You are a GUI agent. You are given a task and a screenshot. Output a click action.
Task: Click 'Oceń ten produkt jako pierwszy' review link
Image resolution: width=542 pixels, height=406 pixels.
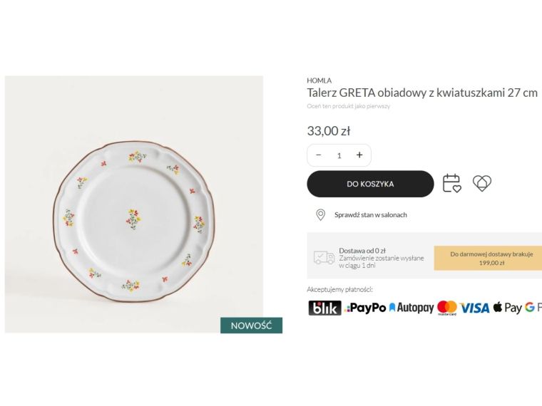[348, 106]
